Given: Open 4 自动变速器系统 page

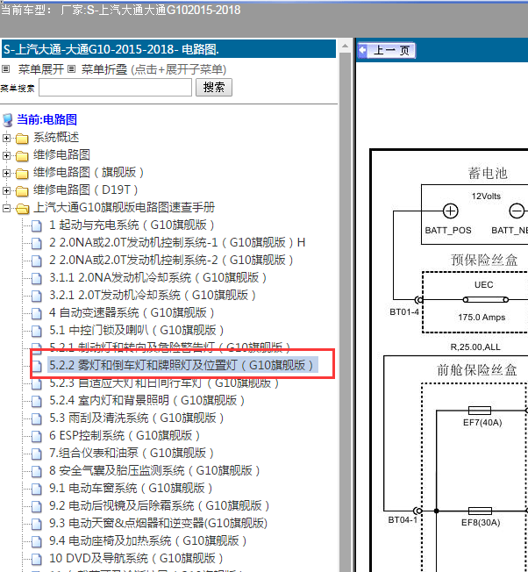Looking at the screenshot, I should [x=132, y=312].
